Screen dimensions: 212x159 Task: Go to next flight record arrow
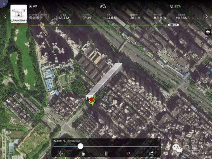coord(207,17)
